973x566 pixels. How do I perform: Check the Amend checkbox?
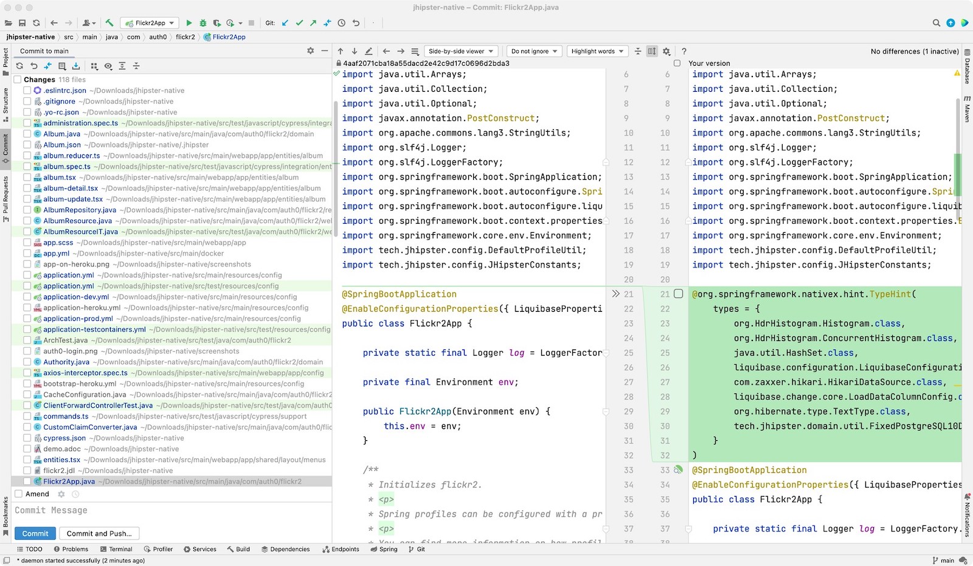(x=19, y=494)
